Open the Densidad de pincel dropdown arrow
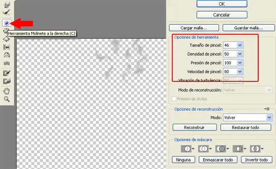 [240, 54]
